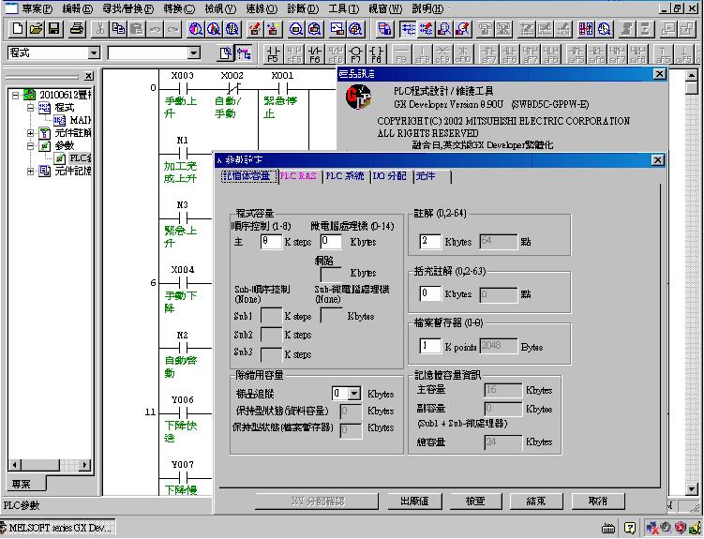Close the project tree side panel
Image resolution: width=704 pixels, height=539 pixels.
tap(89, 76)
